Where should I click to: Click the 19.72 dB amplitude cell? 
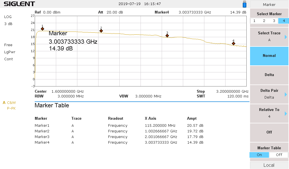pos(195,131)
